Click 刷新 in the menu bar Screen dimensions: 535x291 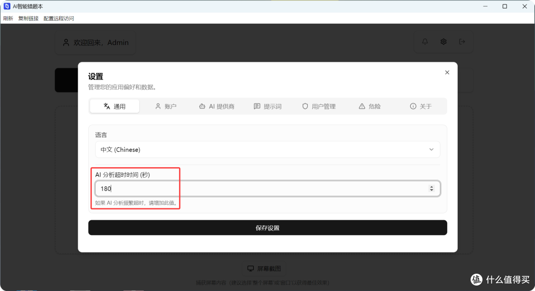[8, 18]
